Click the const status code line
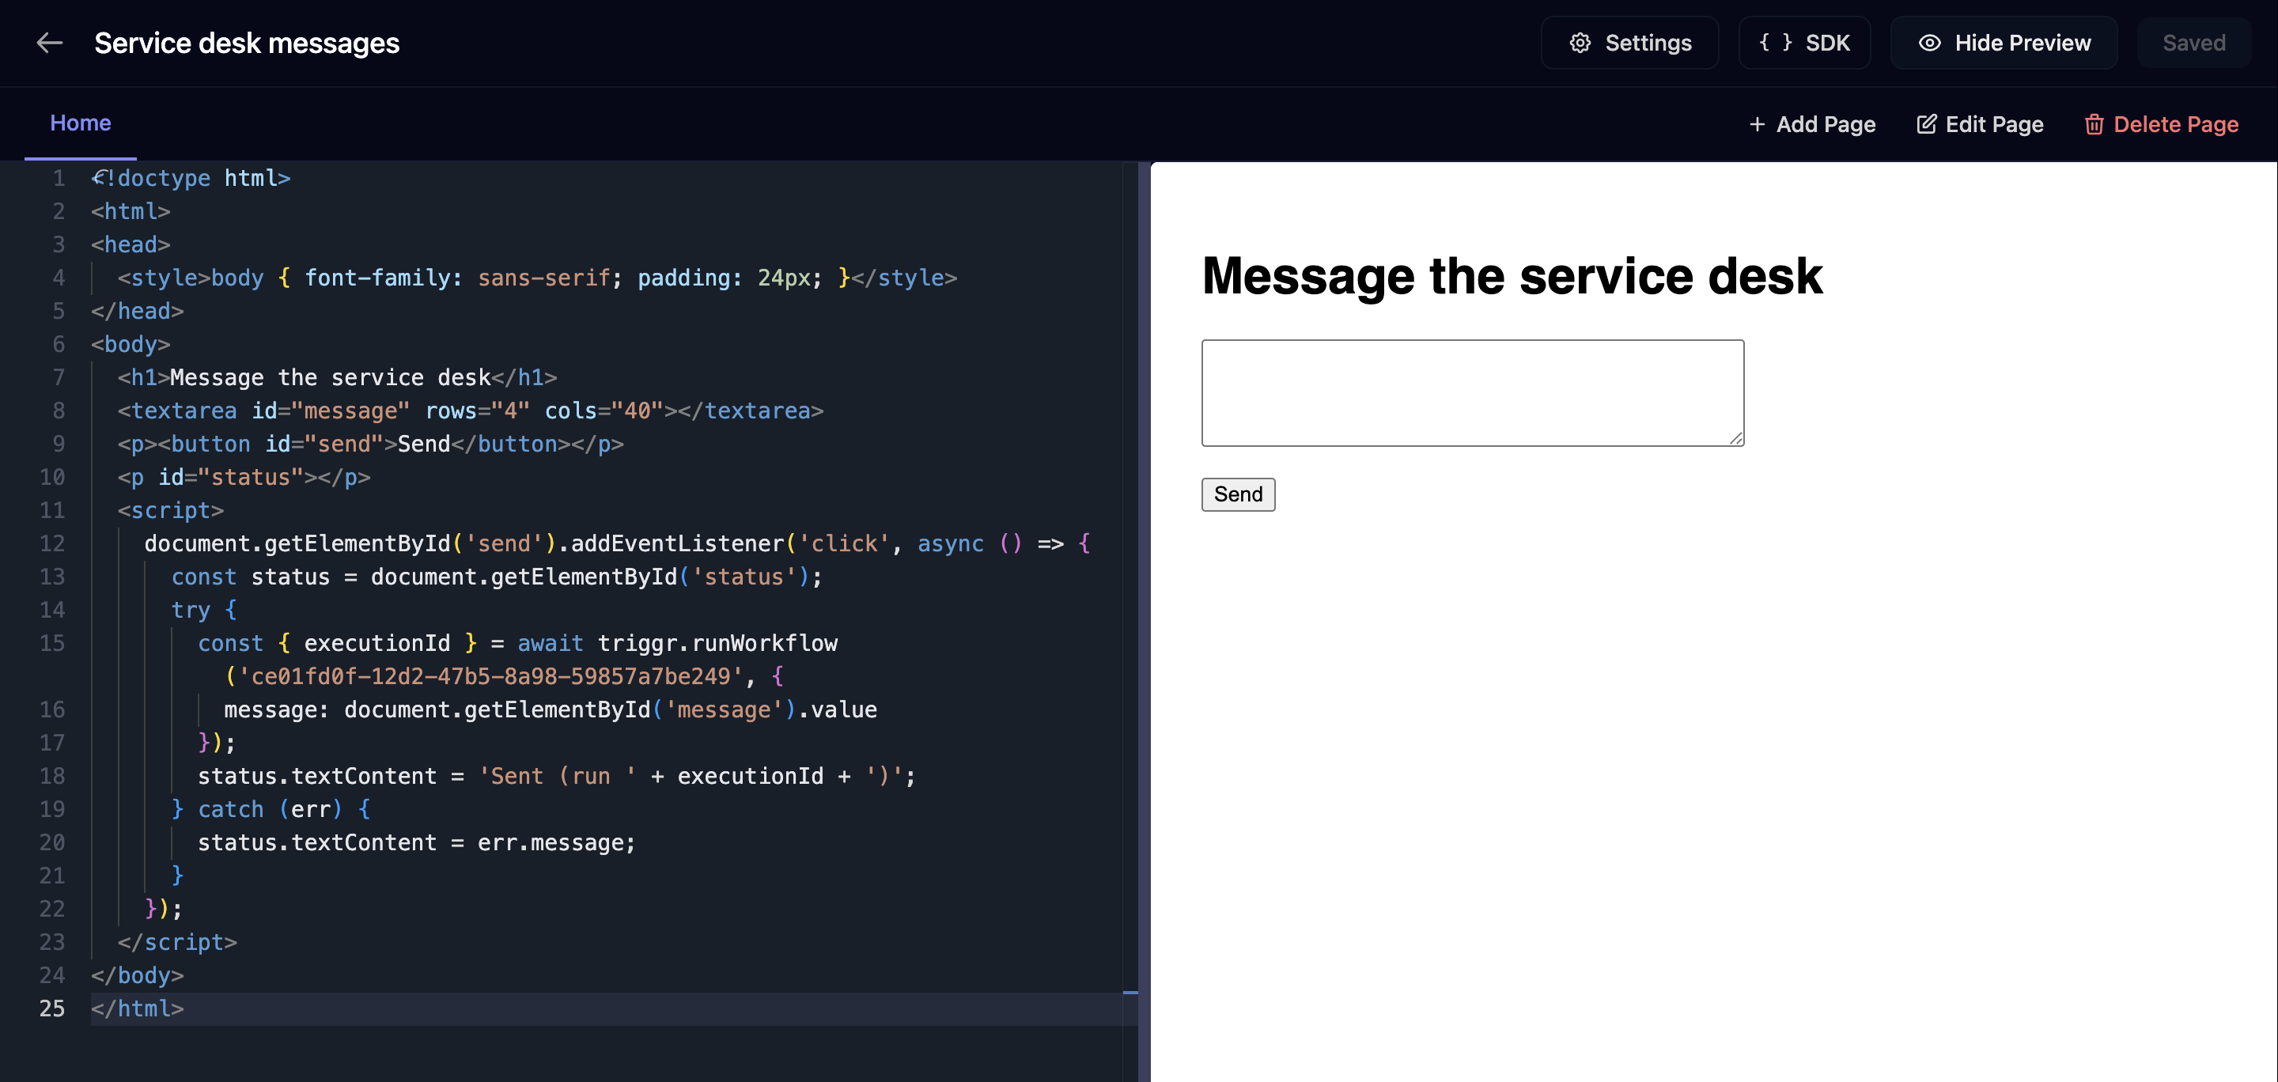This screenshot has width=2278, height=1082. (x=496, y=577)
